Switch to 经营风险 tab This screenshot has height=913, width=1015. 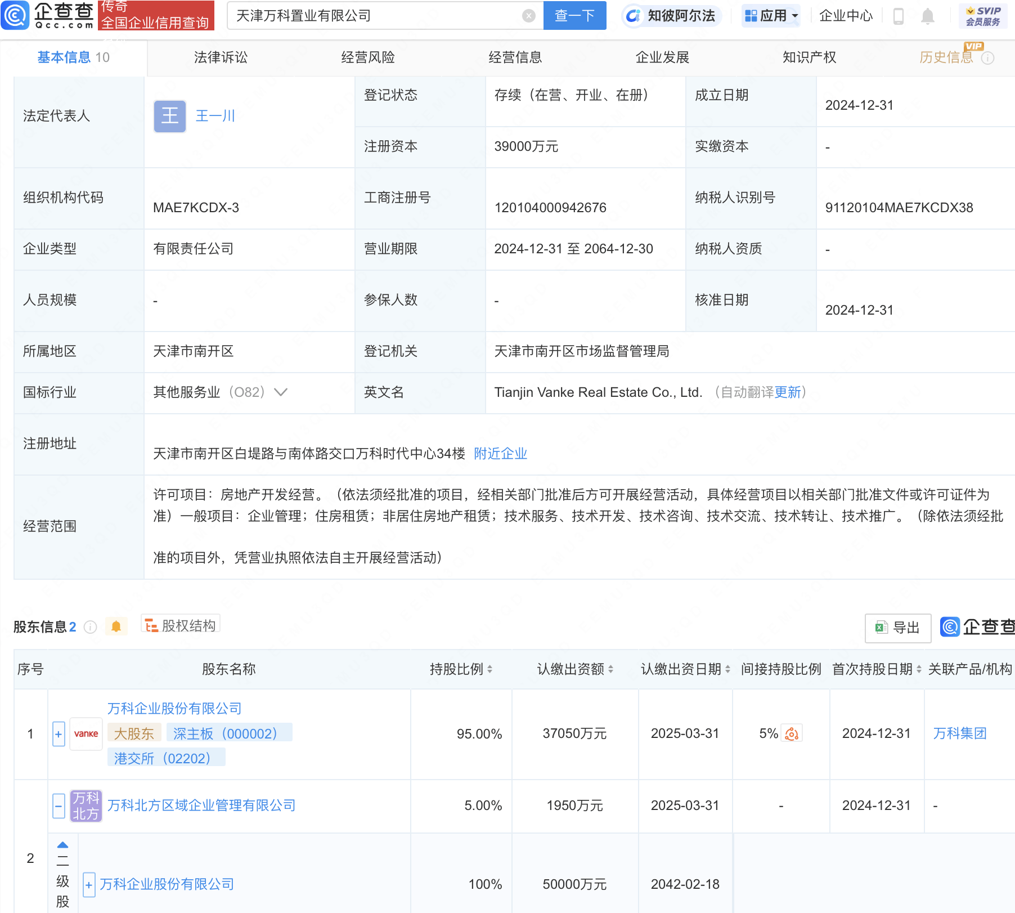coord(368,57)
